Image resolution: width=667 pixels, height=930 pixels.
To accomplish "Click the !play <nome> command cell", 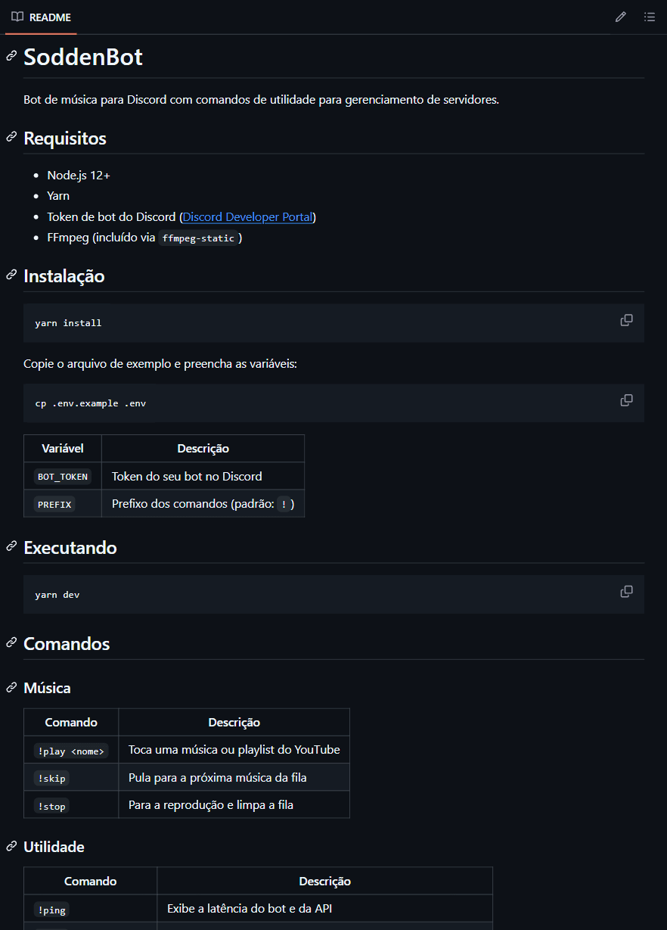I will point(71,751).
